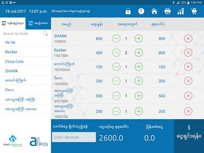Tap the lock icon in top bar
Image resolution: width=204 pixels, height=153 pixels.
128,11
